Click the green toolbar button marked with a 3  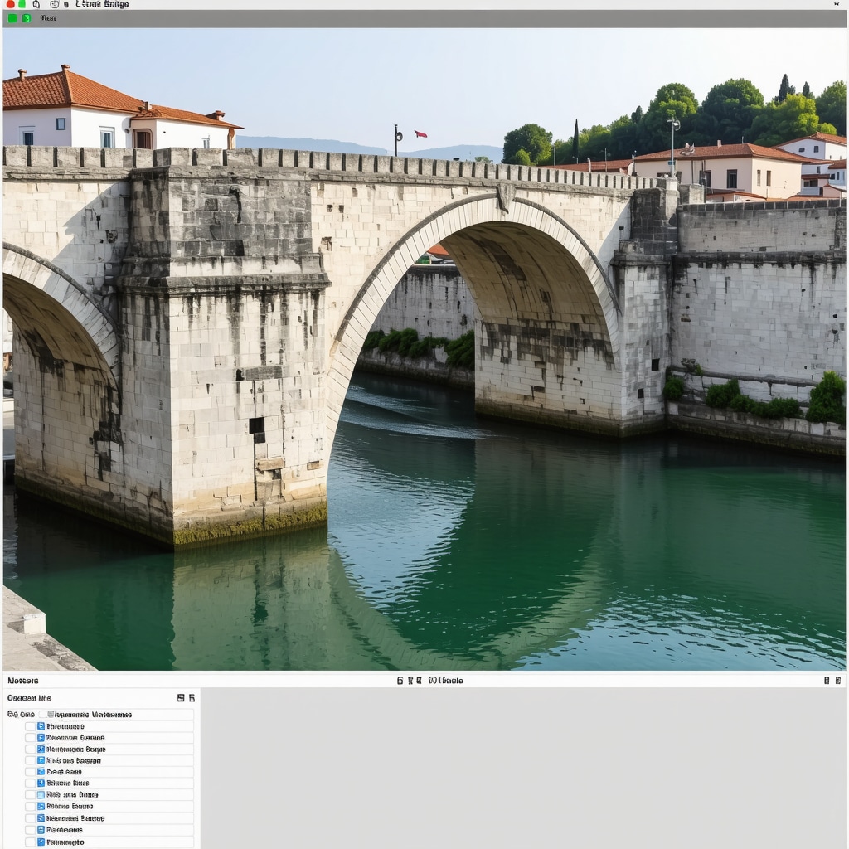pyautogui.click(x=27, y=18)
